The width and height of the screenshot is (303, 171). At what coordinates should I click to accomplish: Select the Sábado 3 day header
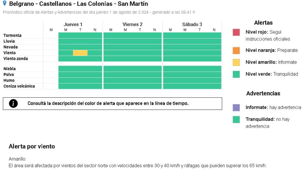pyautogui.click(x=192, y=25)
